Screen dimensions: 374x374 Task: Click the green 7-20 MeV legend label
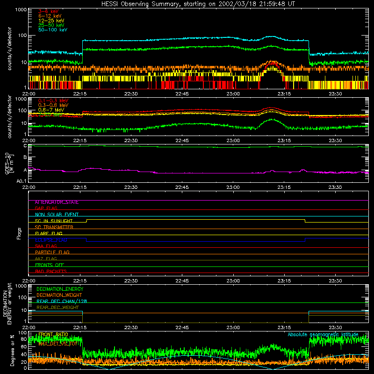(x=50, y=115)
